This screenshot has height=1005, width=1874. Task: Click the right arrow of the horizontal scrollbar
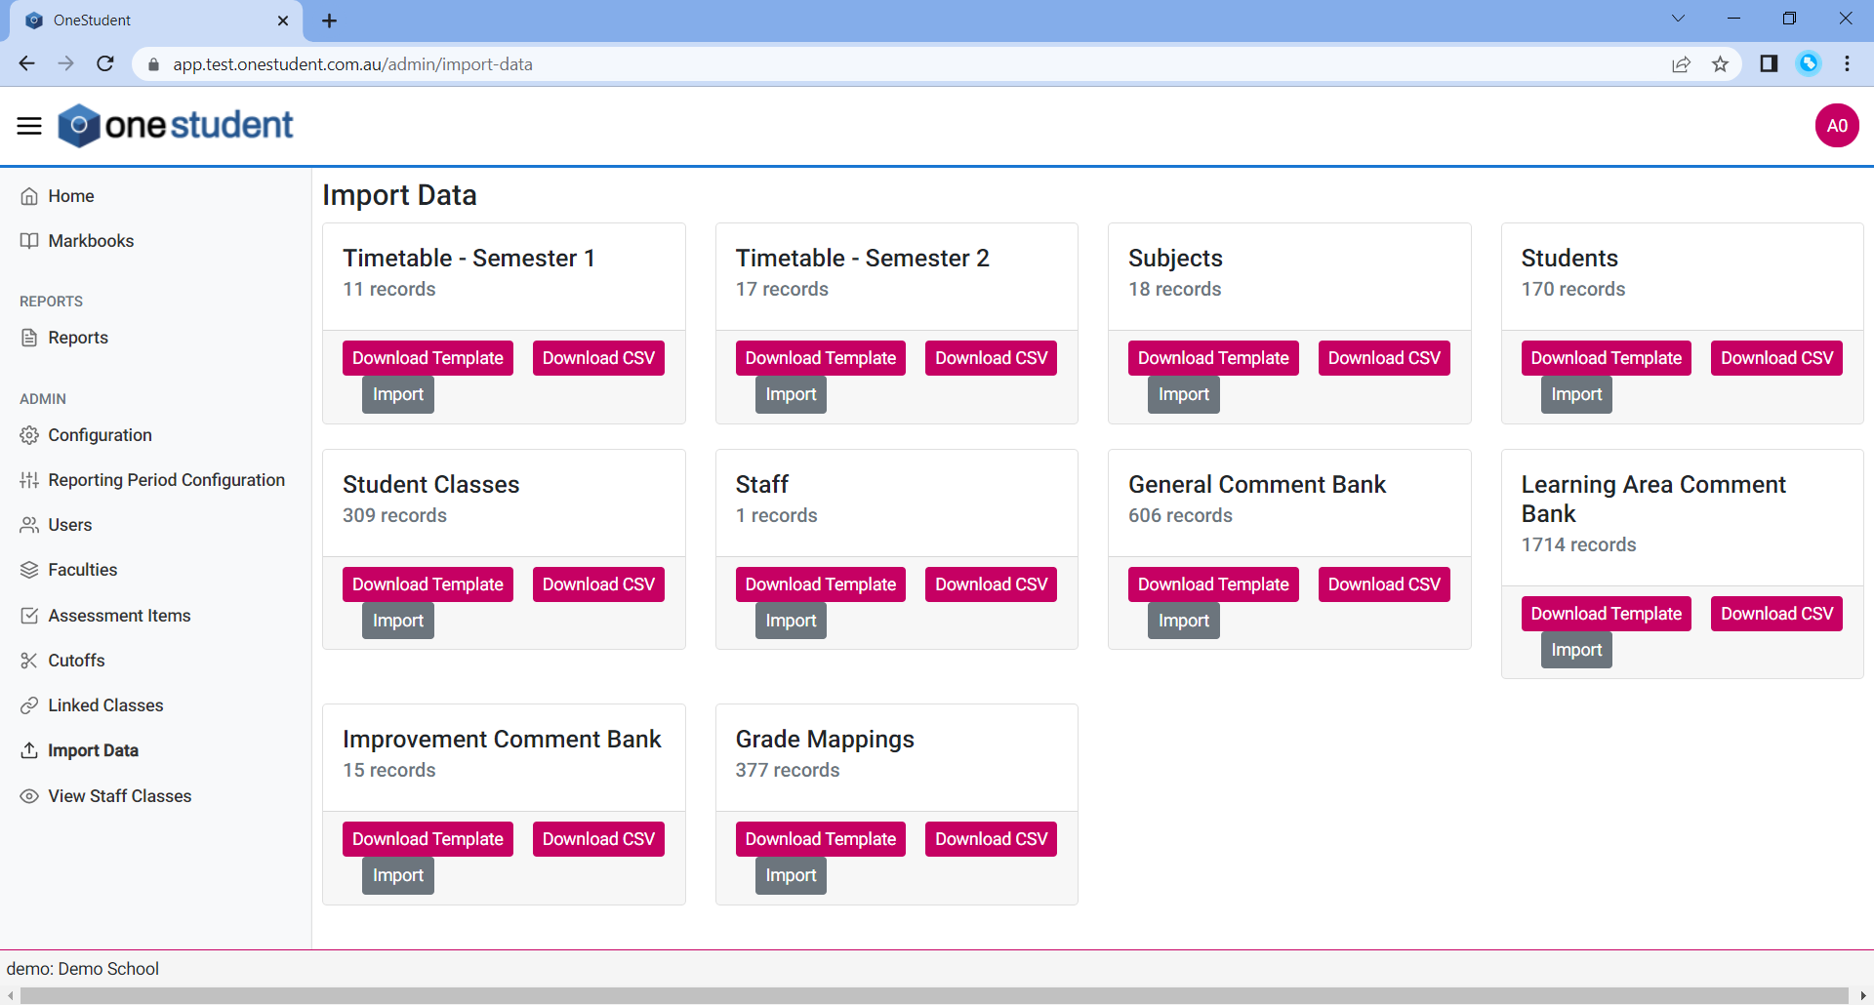coord(1865,995)
